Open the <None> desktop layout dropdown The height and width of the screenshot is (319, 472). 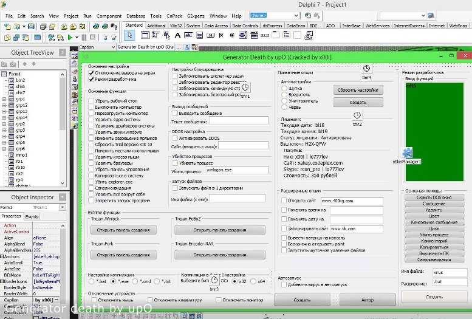click(296, 15)
